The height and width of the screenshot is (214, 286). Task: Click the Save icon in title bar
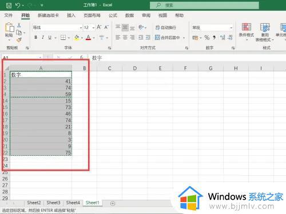[9, 5]
